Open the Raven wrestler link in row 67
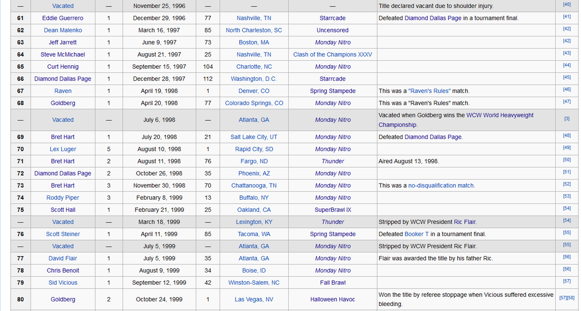The height and width of the screenshot is (311, 582). click(63, 91)
